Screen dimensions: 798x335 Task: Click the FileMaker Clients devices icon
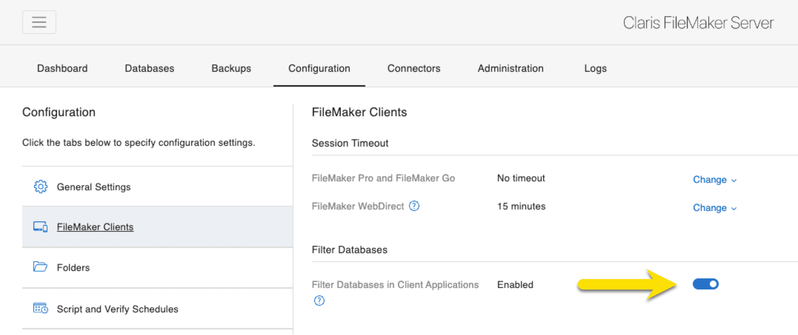tap(41, 227)
